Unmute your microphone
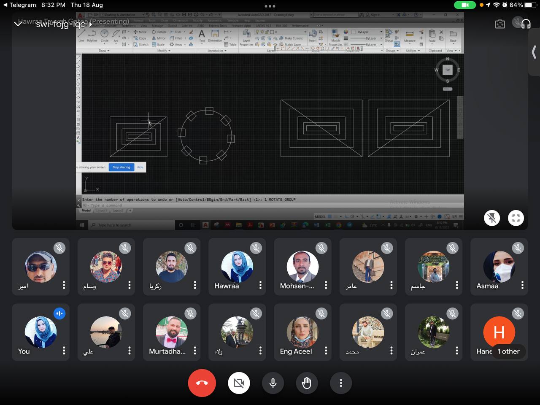540x405 pixels. [273, 383]
